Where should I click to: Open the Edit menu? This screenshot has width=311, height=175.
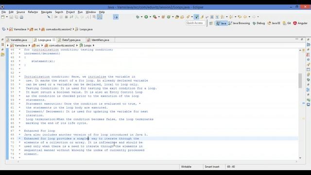pos(11,12)
